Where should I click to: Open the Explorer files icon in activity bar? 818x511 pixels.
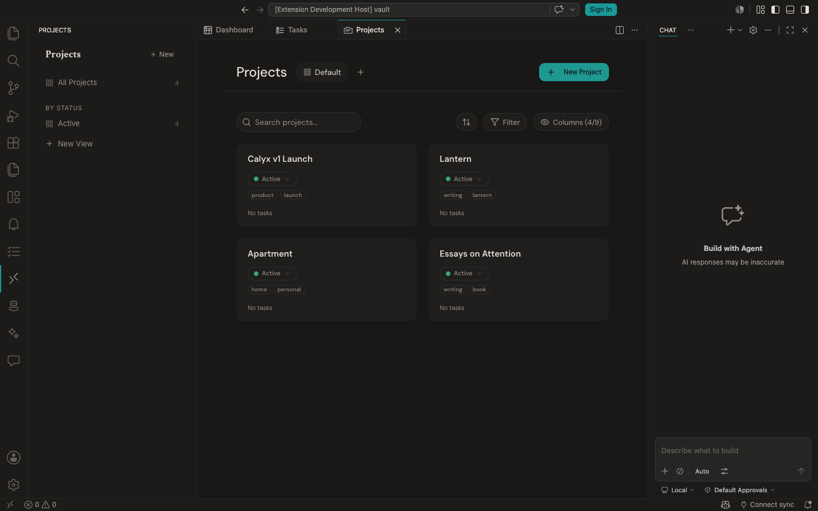[x=14, y=33]
